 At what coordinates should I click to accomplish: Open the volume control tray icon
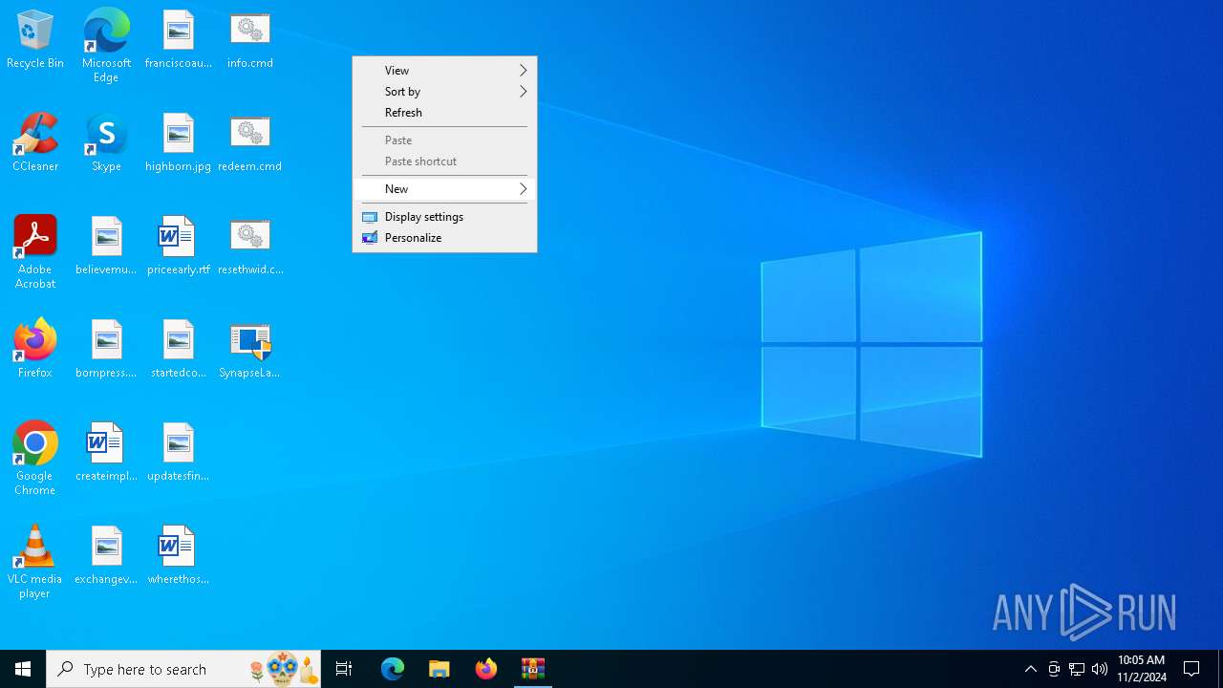1100,669
